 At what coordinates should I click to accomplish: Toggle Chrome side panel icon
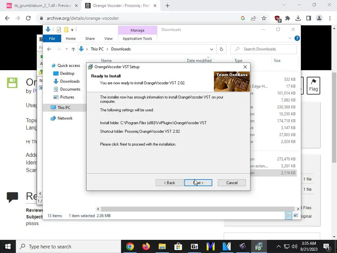[309, 18]
